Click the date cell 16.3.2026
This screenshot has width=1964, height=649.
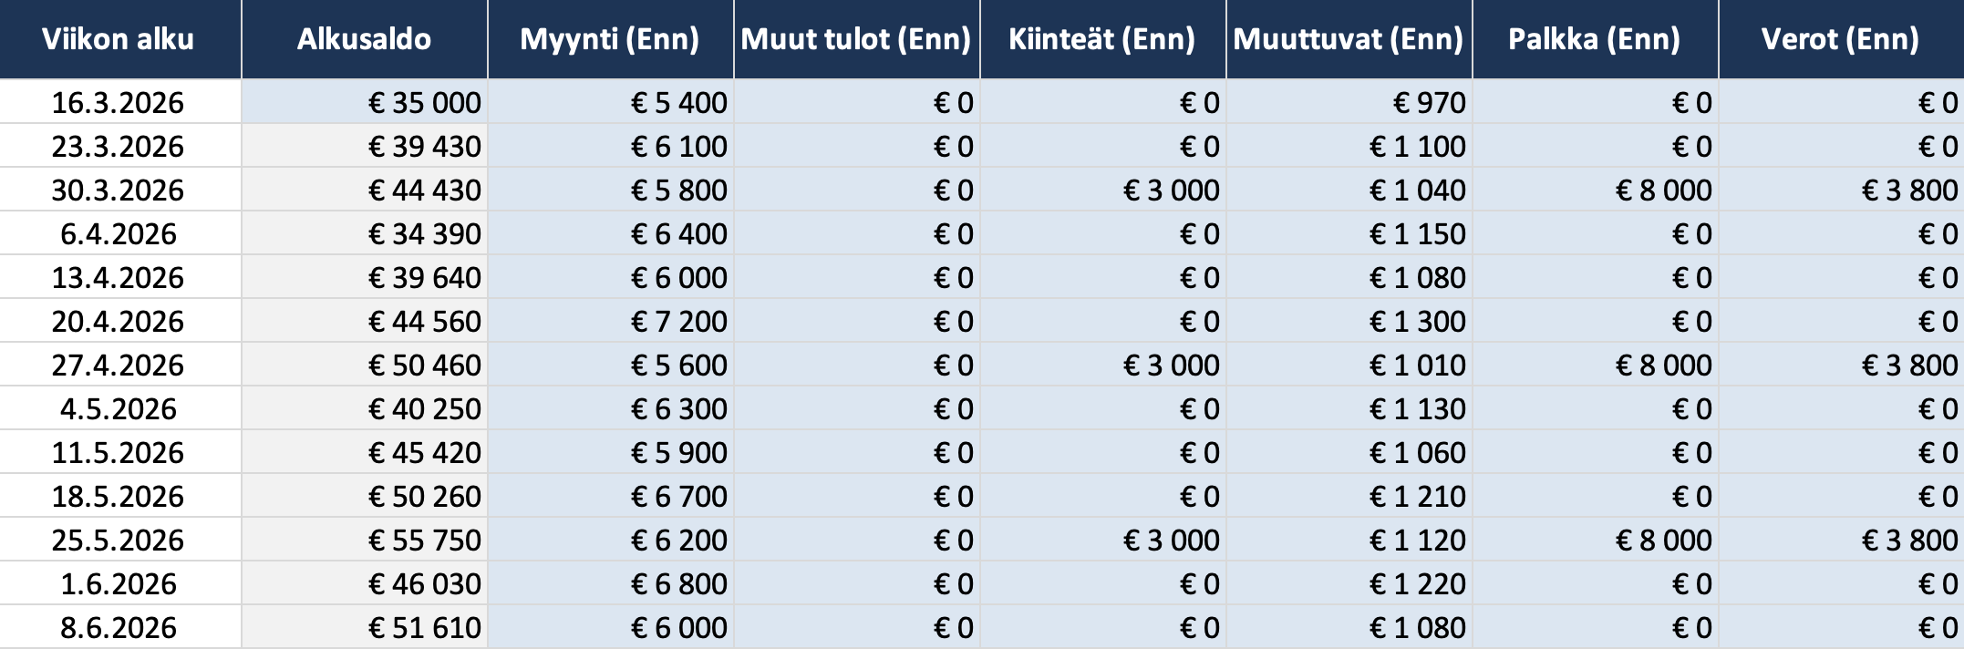coord(119,102)
